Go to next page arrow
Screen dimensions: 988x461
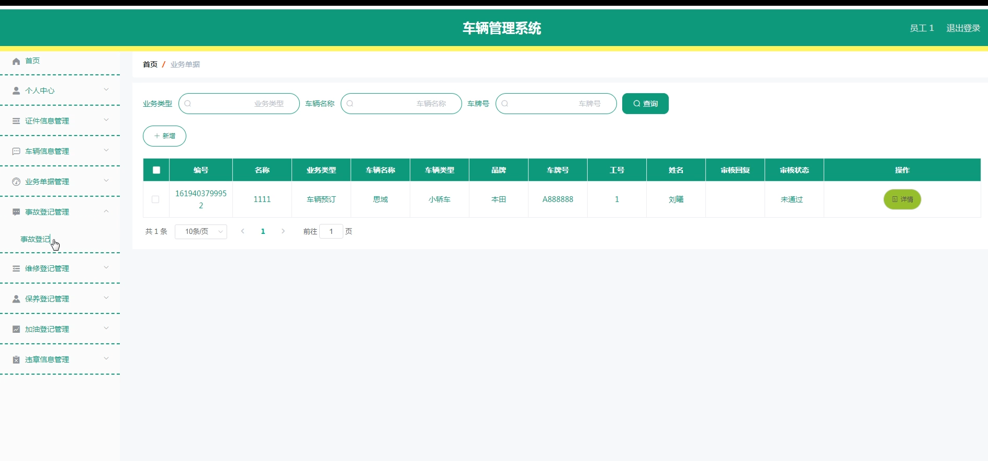283,231
